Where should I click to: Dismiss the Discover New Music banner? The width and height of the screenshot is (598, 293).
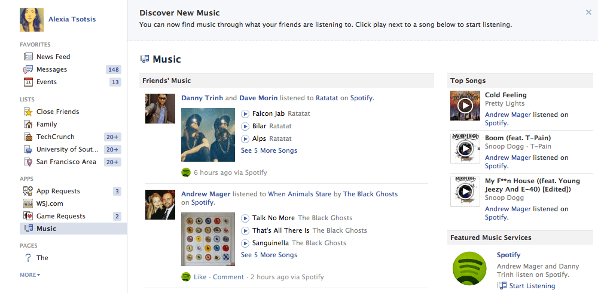pos(588,12)
